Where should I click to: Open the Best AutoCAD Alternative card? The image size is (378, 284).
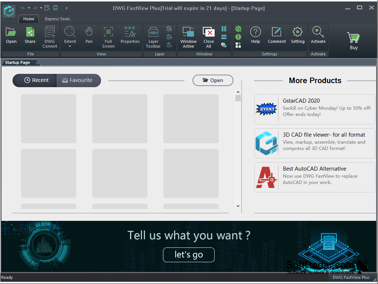point(315,177)
